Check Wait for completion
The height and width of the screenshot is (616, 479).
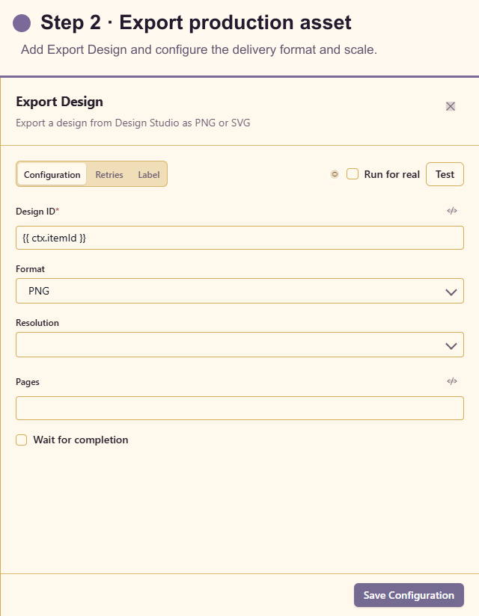click(x=21, y=440)
